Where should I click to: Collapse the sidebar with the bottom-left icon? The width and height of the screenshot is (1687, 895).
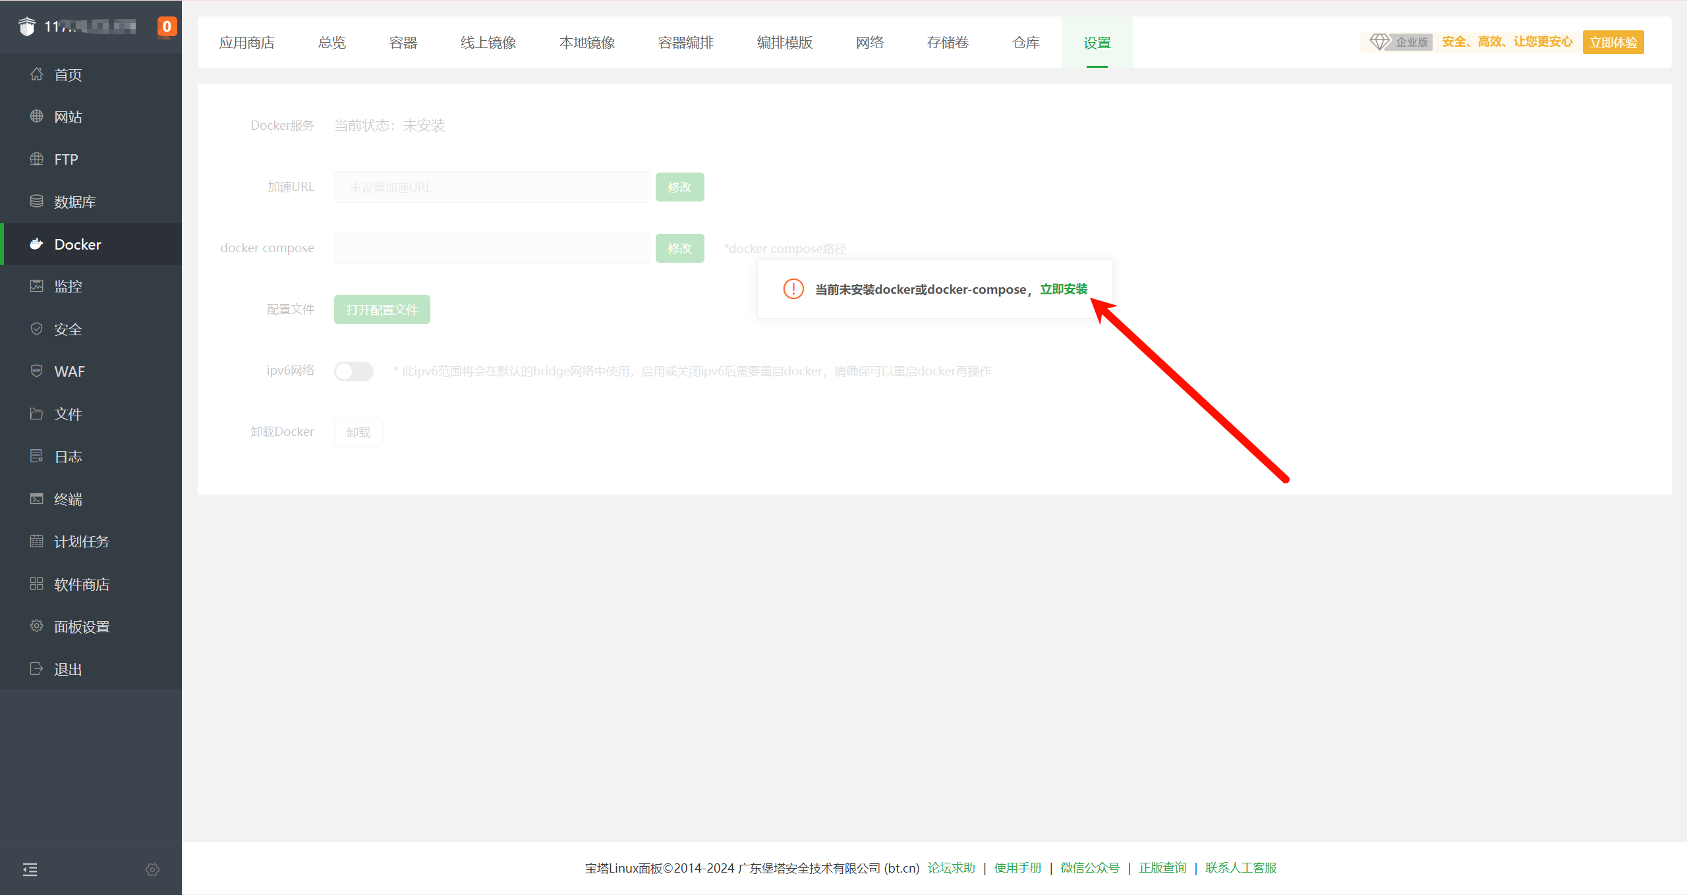(30, 869)
